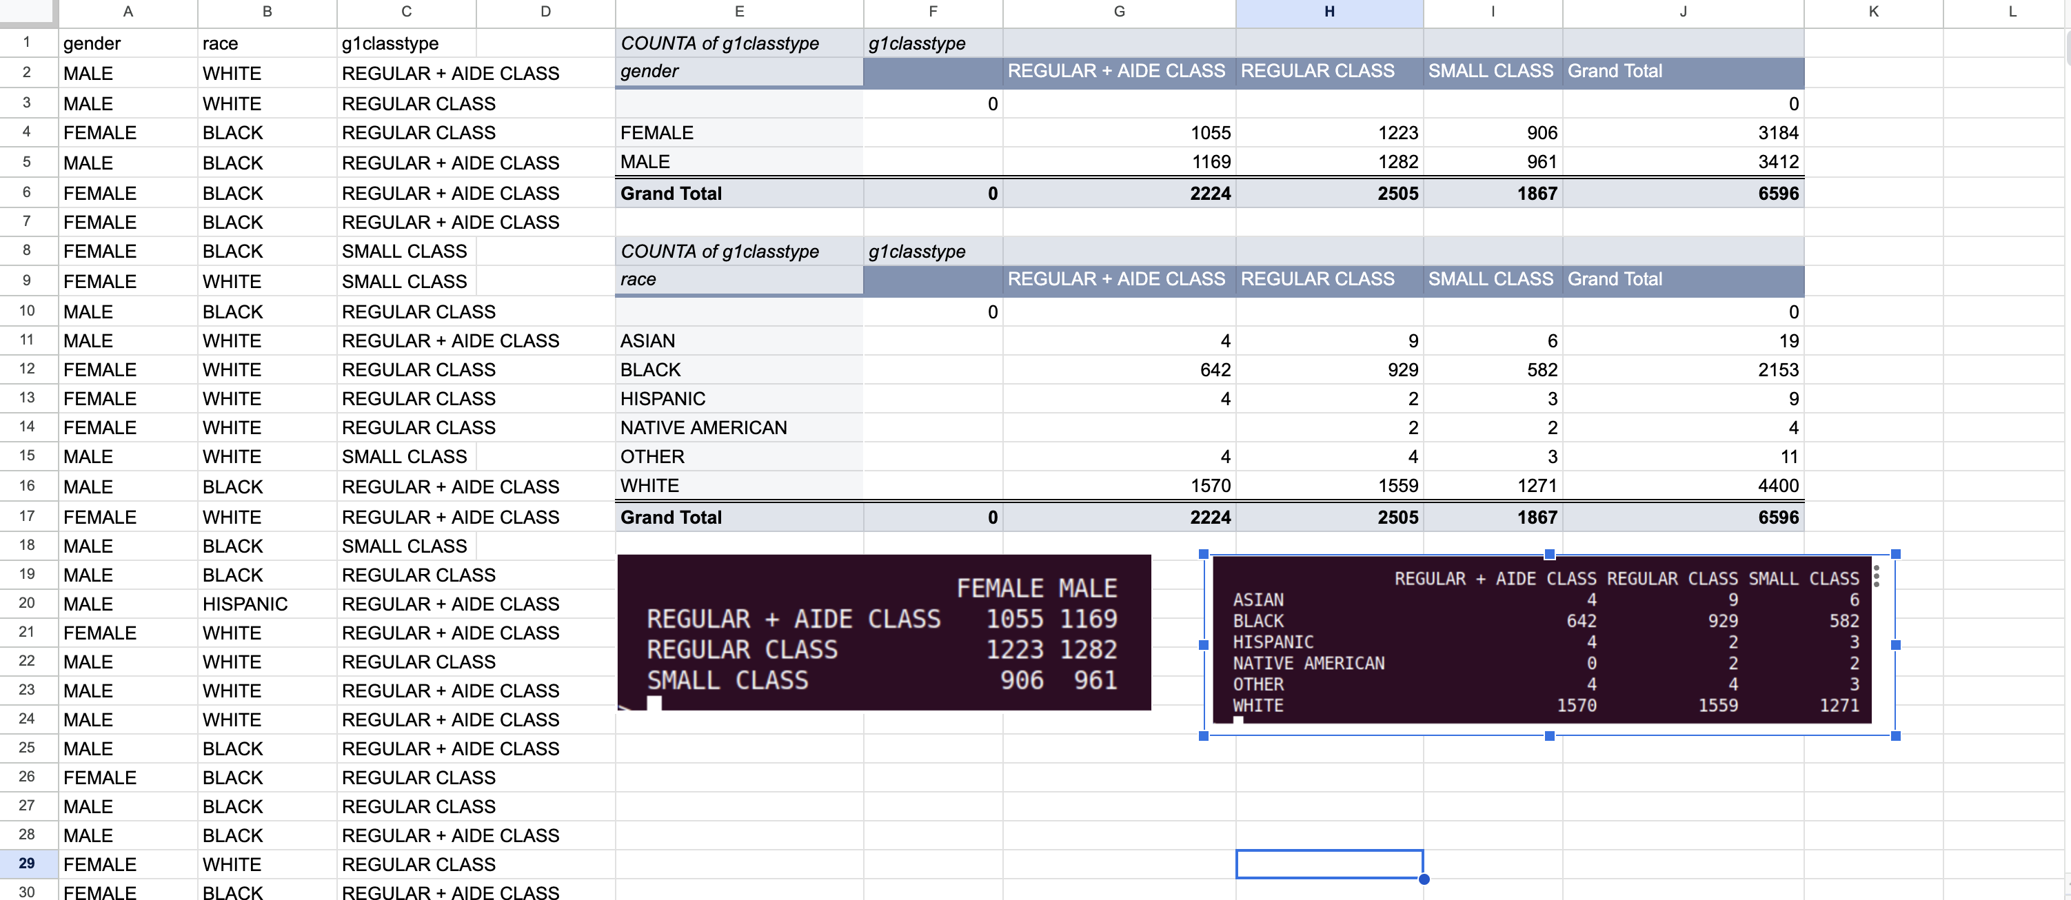Image resolution: width=2071 pixels, height=900 pixels.
Task: Click the race crosstab terminal image
Action: [1542, 642]
